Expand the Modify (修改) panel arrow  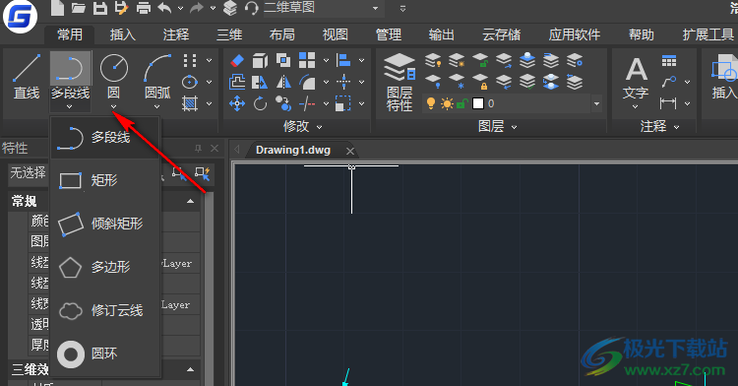(319, 127)
